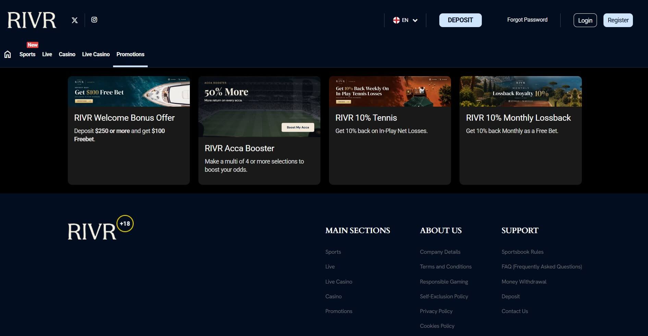
Task: Click the England flag language icon
Action: (396, 20)
